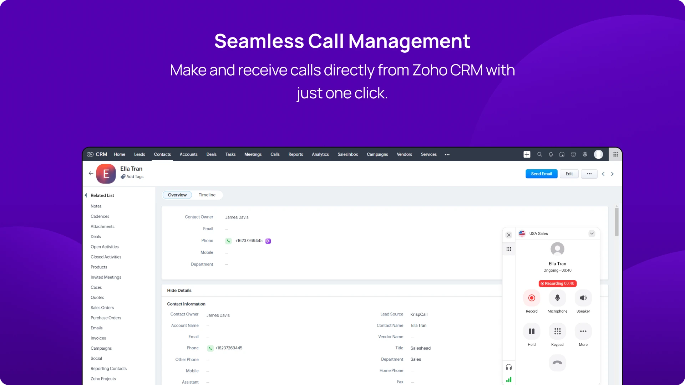The height and width of the screenshot is (385, 685).
Task: Open the more modules ellipsis in nav bar
Action: click(x=447, y=155)
